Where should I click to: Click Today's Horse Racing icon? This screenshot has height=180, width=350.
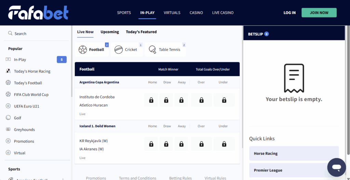(8, 71)
